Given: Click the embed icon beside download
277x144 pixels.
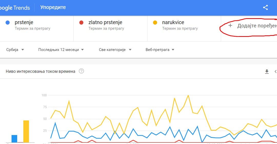Looking at the screenshot, I should click(275, 71).
